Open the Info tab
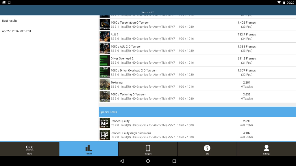The height and width of the screenshot is (166, 296). pos(207,149)
